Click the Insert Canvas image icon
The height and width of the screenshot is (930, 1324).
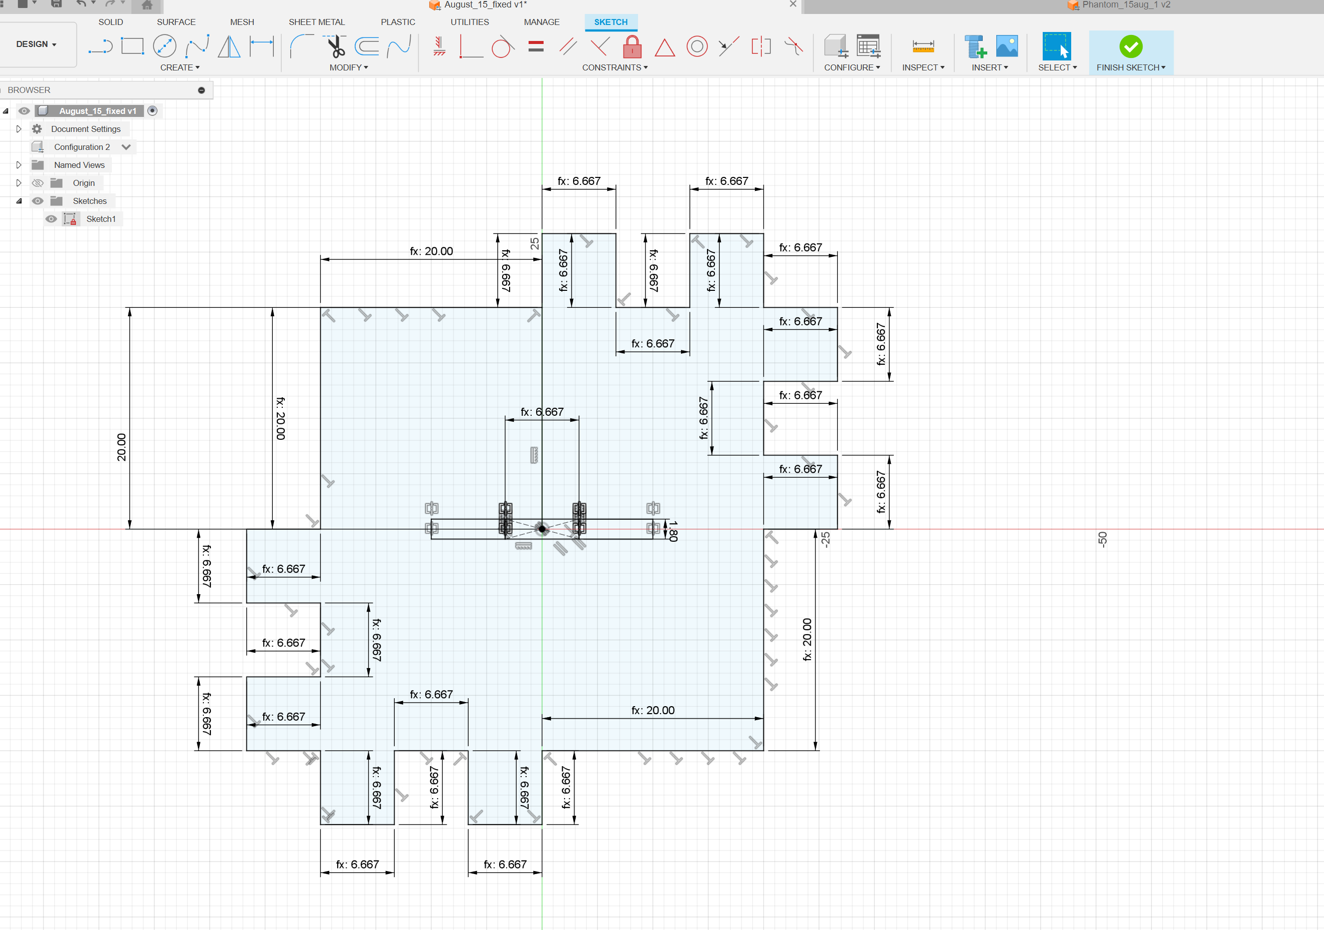coord(1007,46)
